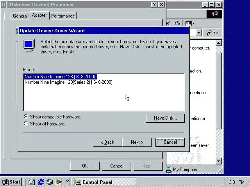Expand Quick Launch overflow chevron
Screen dimensions: 250x187
[67, 181]
